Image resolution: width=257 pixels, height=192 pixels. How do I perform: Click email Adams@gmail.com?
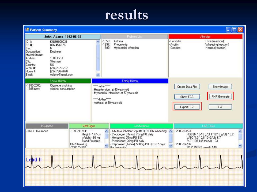[x=62, y=75]
